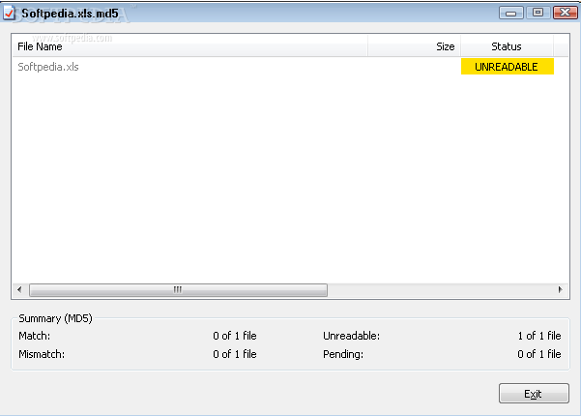Click the Mismatch value "0 of 1 file"
581x416 pixels.
tap(235, 354)
